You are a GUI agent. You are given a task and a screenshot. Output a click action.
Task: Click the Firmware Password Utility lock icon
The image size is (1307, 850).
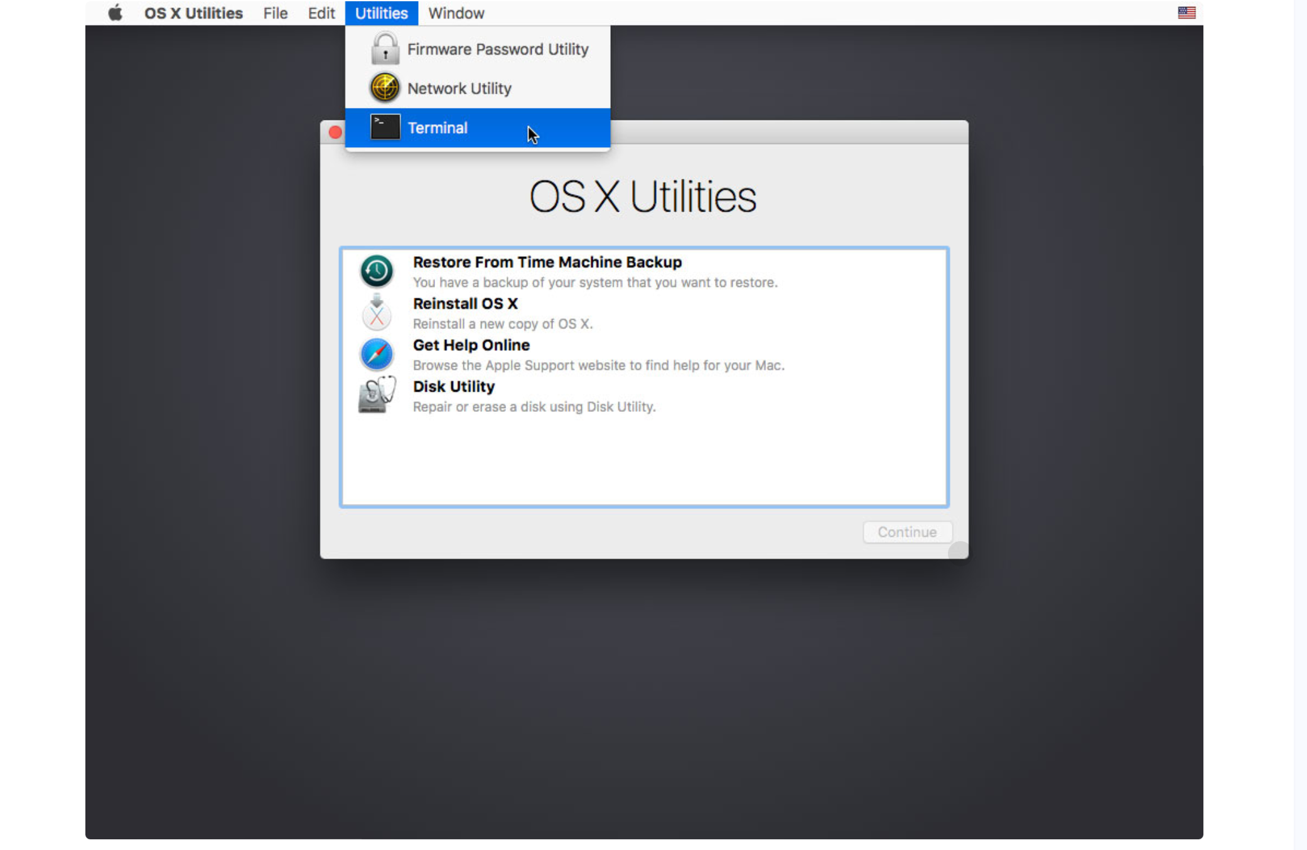(385, 49)
